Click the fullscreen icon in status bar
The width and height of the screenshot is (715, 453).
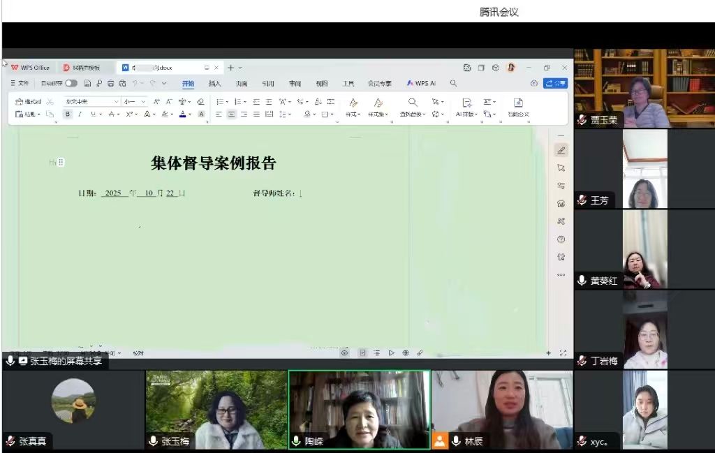[563, 353]
